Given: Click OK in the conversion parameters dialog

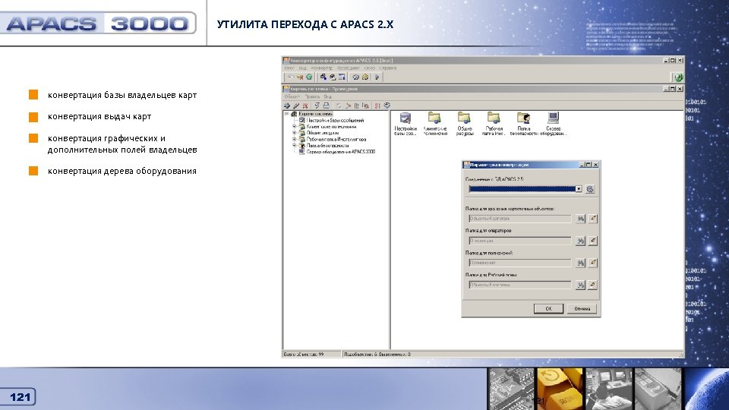Looking at the screenshot, I should (x=548, y=309).
